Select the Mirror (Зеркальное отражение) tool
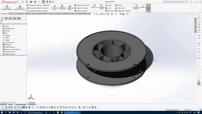This screenshot has width=202, height=114. (123, 11)
